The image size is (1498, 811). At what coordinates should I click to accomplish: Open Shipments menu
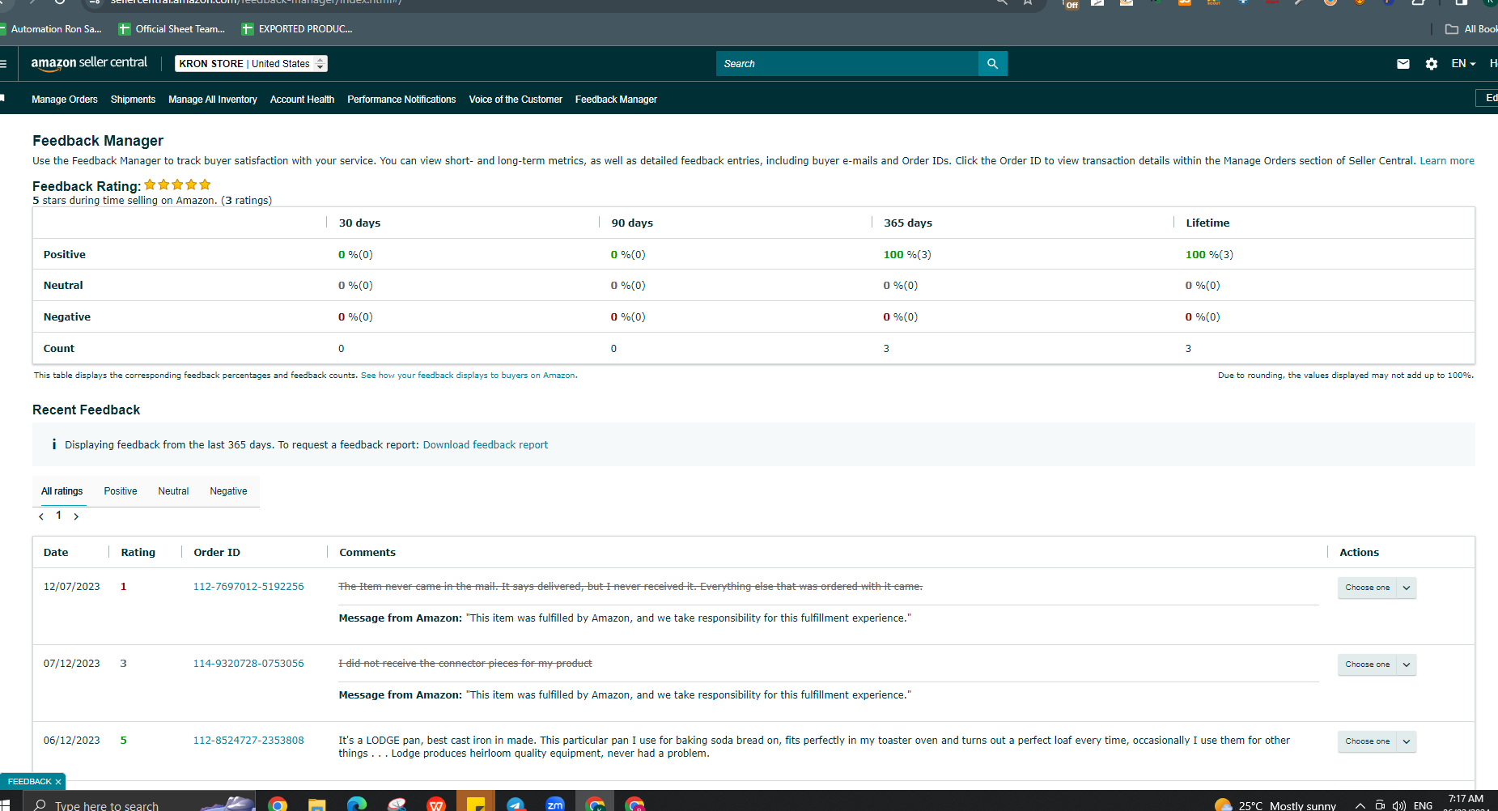[x=133, y=100]
